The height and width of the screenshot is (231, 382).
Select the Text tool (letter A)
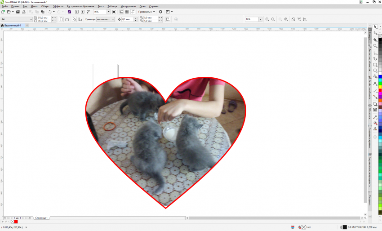tap(375, 84)
